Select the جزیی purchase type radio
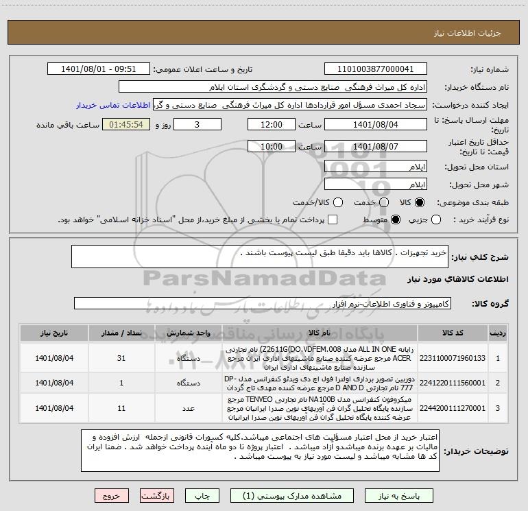This screenshot has height=511, width=528. [436, 220]
